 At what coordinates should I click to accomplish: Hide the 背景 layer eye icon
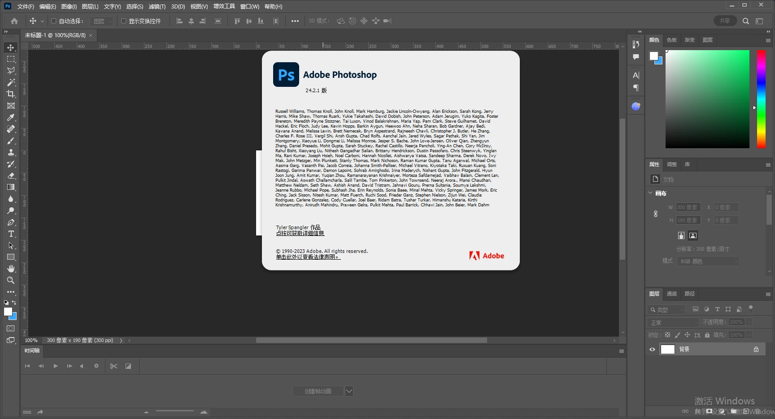(x=653, y=350)
